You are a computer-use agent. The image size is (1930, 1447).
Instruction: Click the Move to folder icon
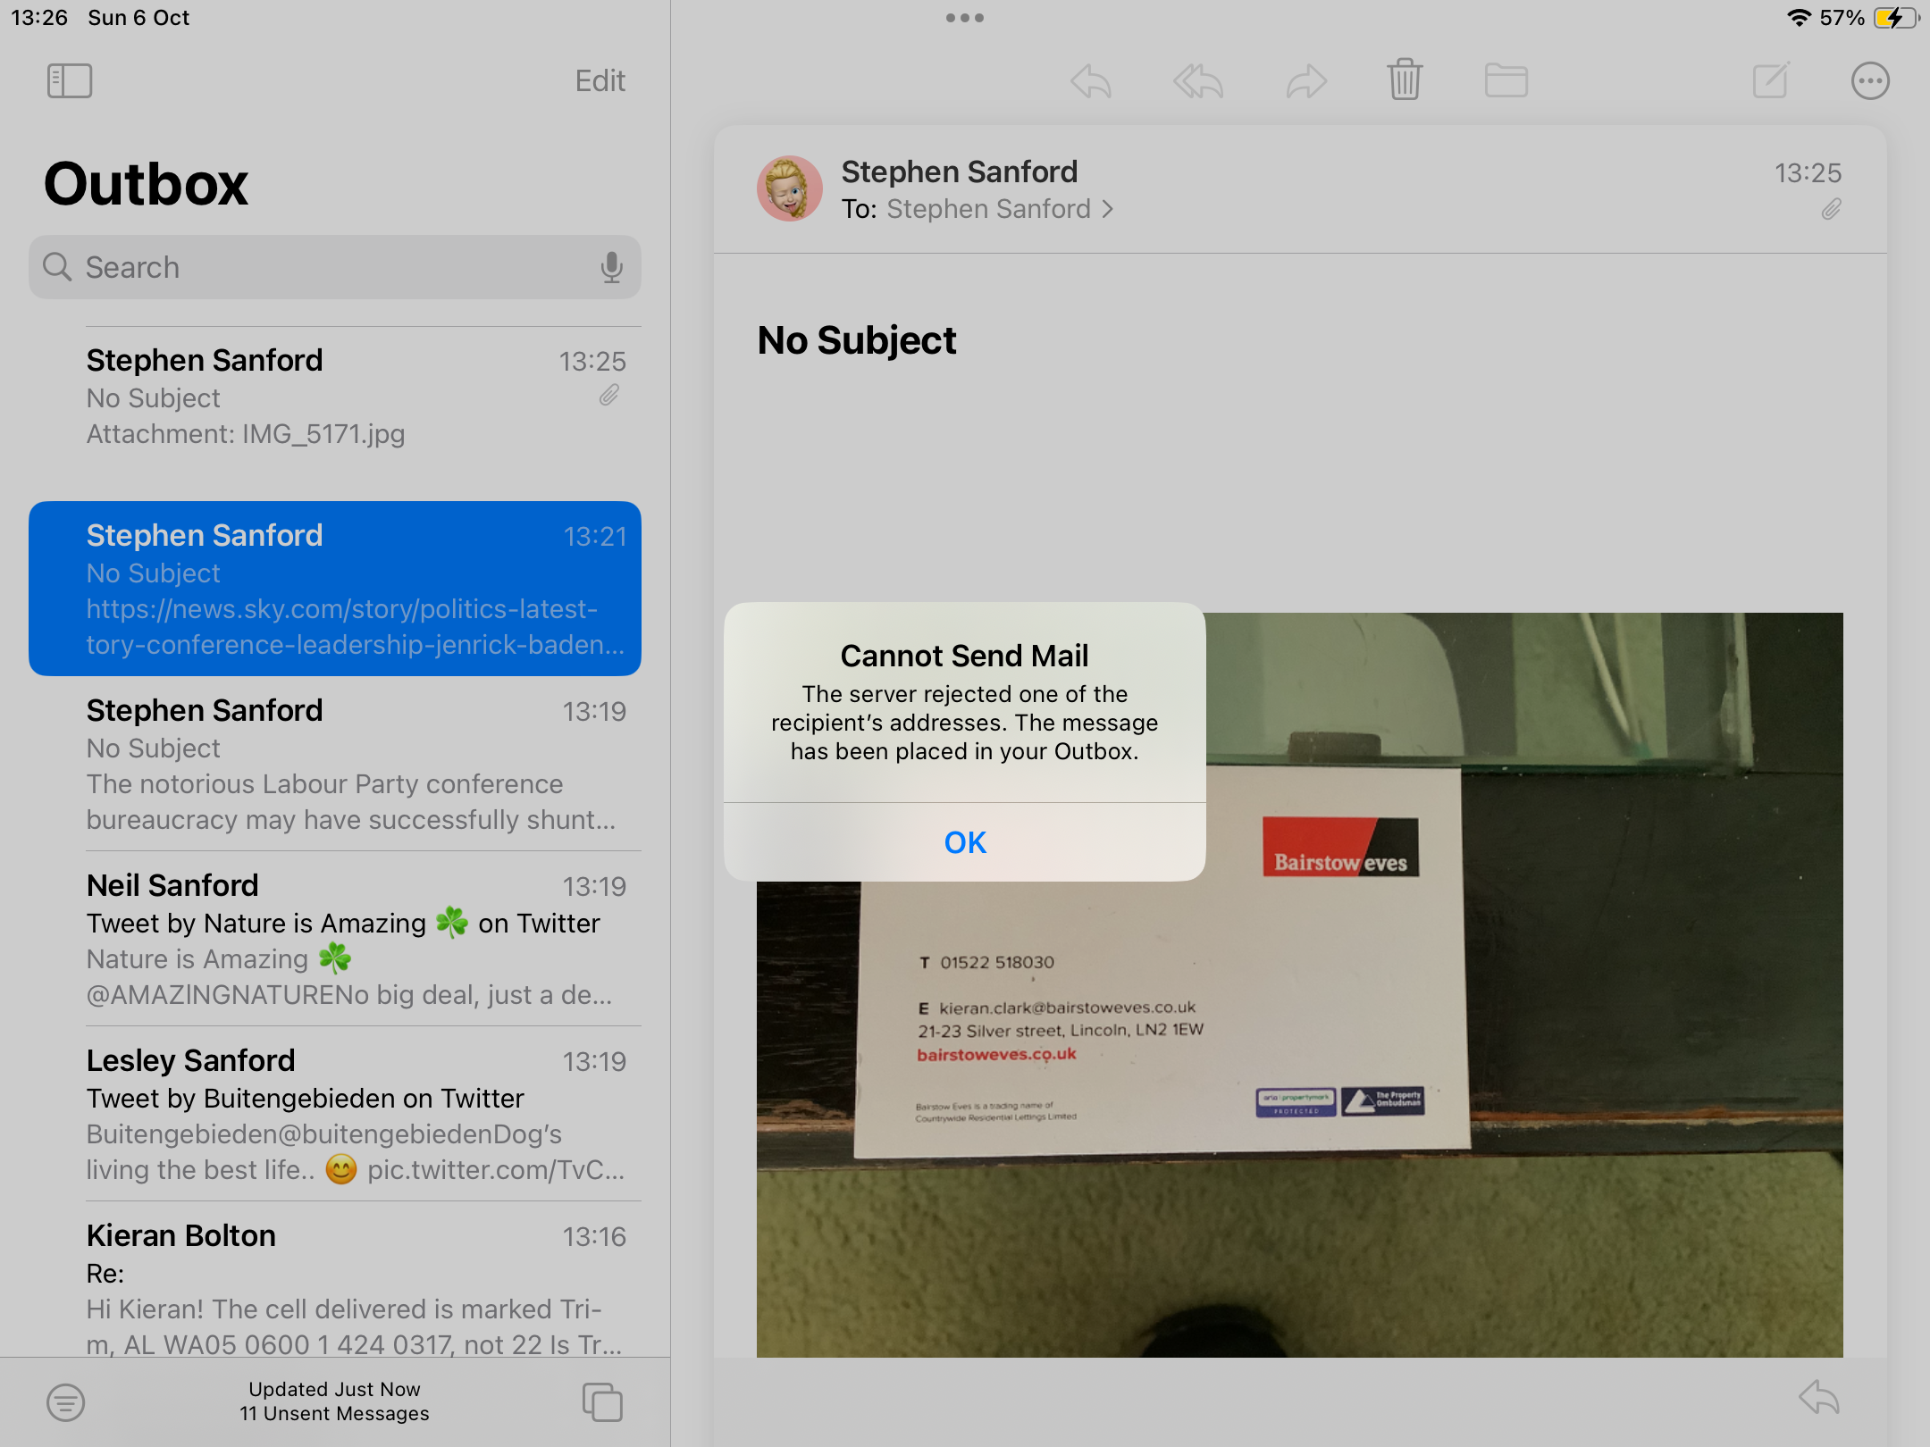(1506, 80)
